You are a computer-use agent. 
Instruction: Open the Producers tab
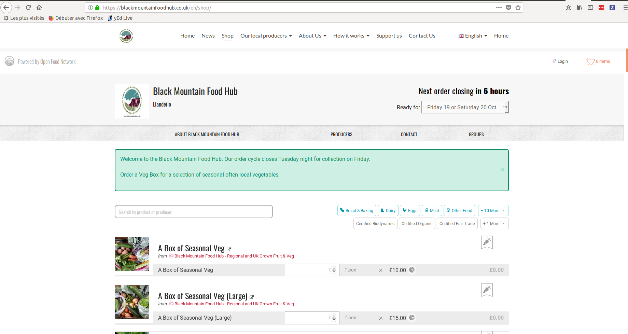tap(341, 135)
